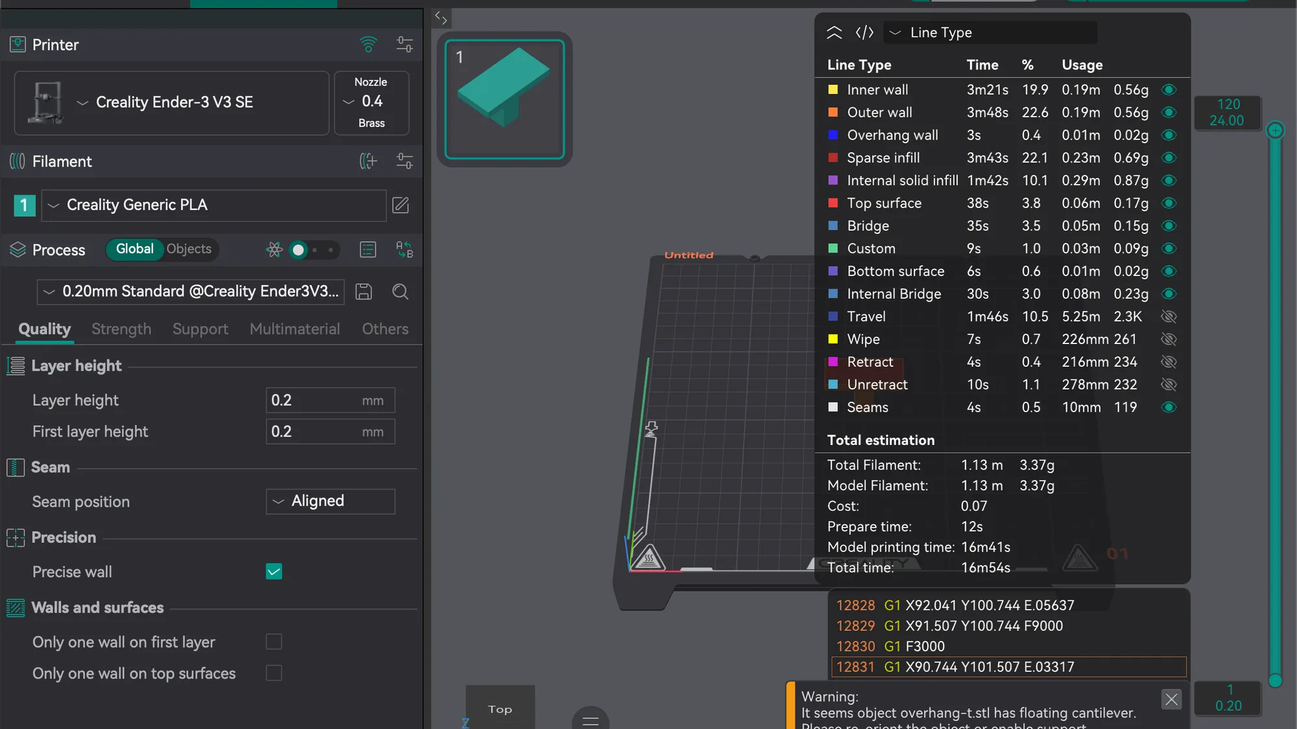Open the process settings list icon
This screenshot has width=1297, height=729.
tap(368, 249)
